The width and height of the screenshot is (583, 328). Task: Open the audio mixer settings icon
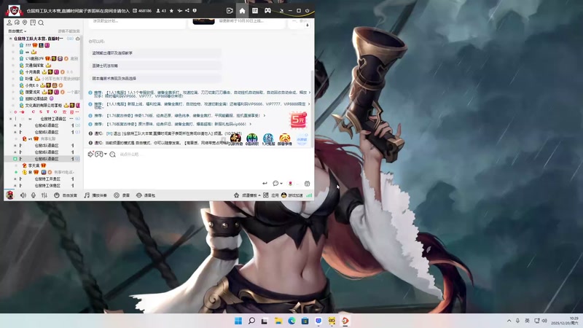coord(44,195)
